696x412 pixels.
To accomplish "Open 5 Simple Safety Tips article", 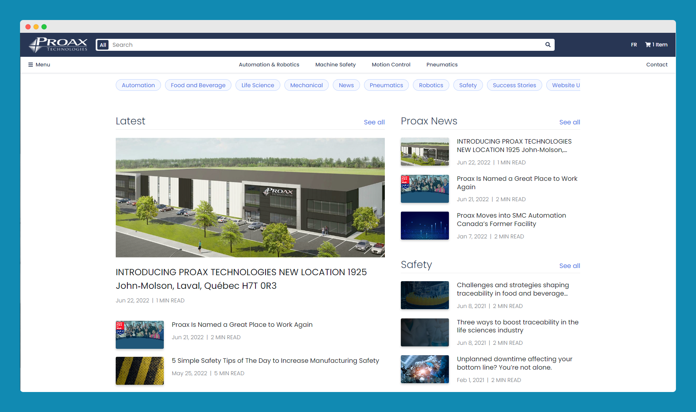I will (x=276, y=361).
